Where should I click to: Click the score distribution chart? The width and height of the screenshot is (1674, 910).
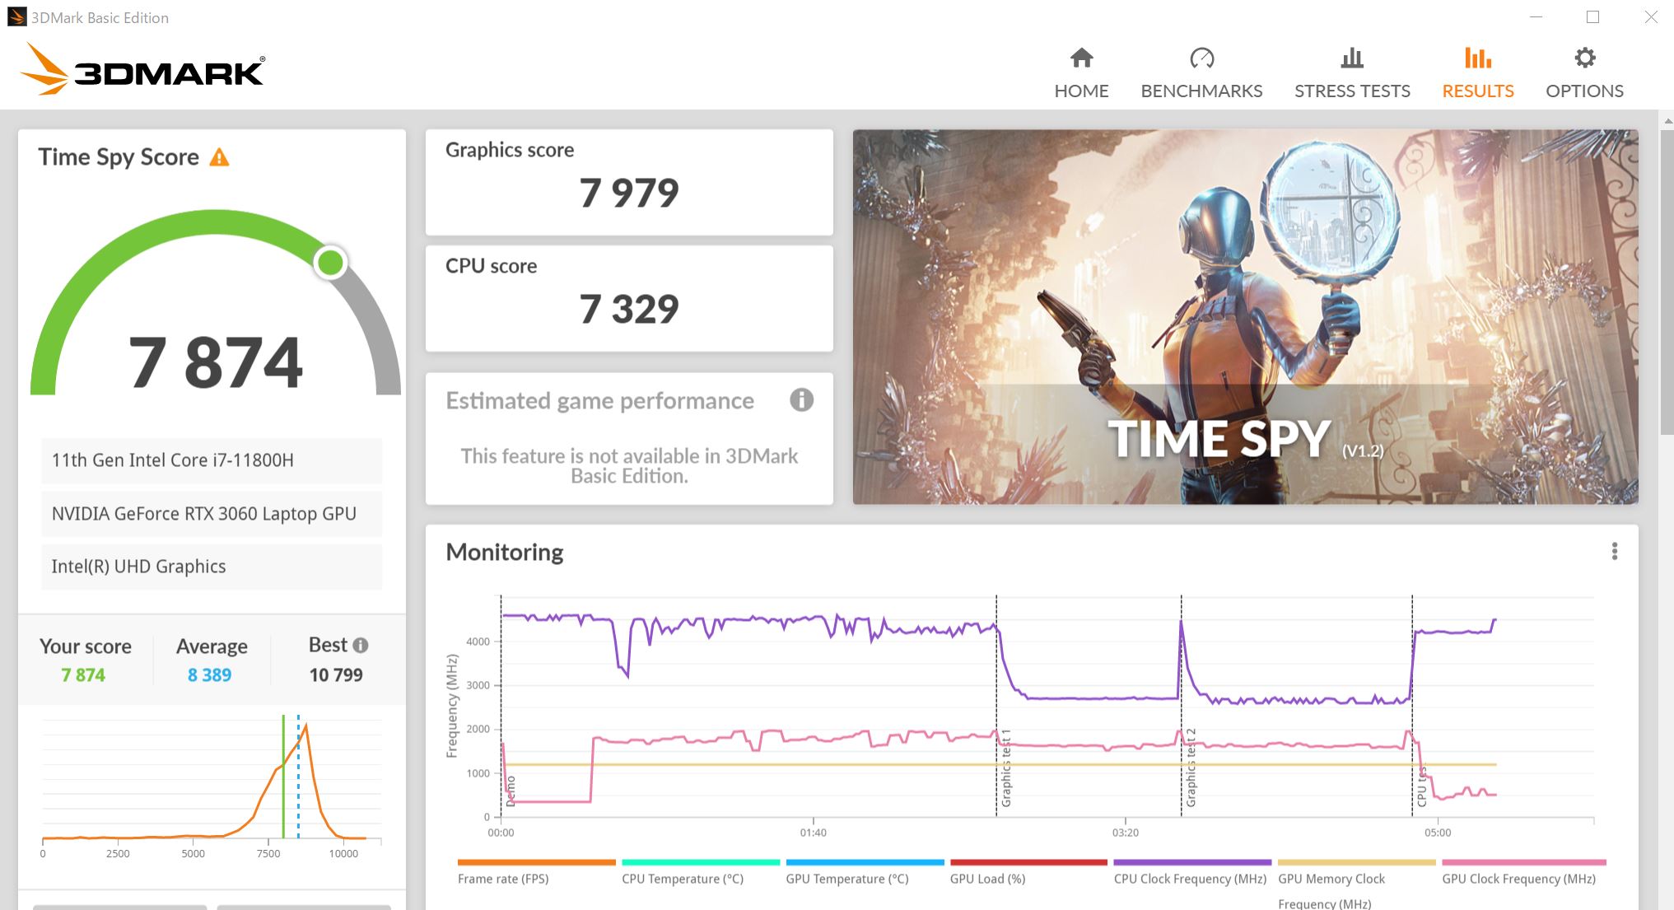tap(212, 785)
